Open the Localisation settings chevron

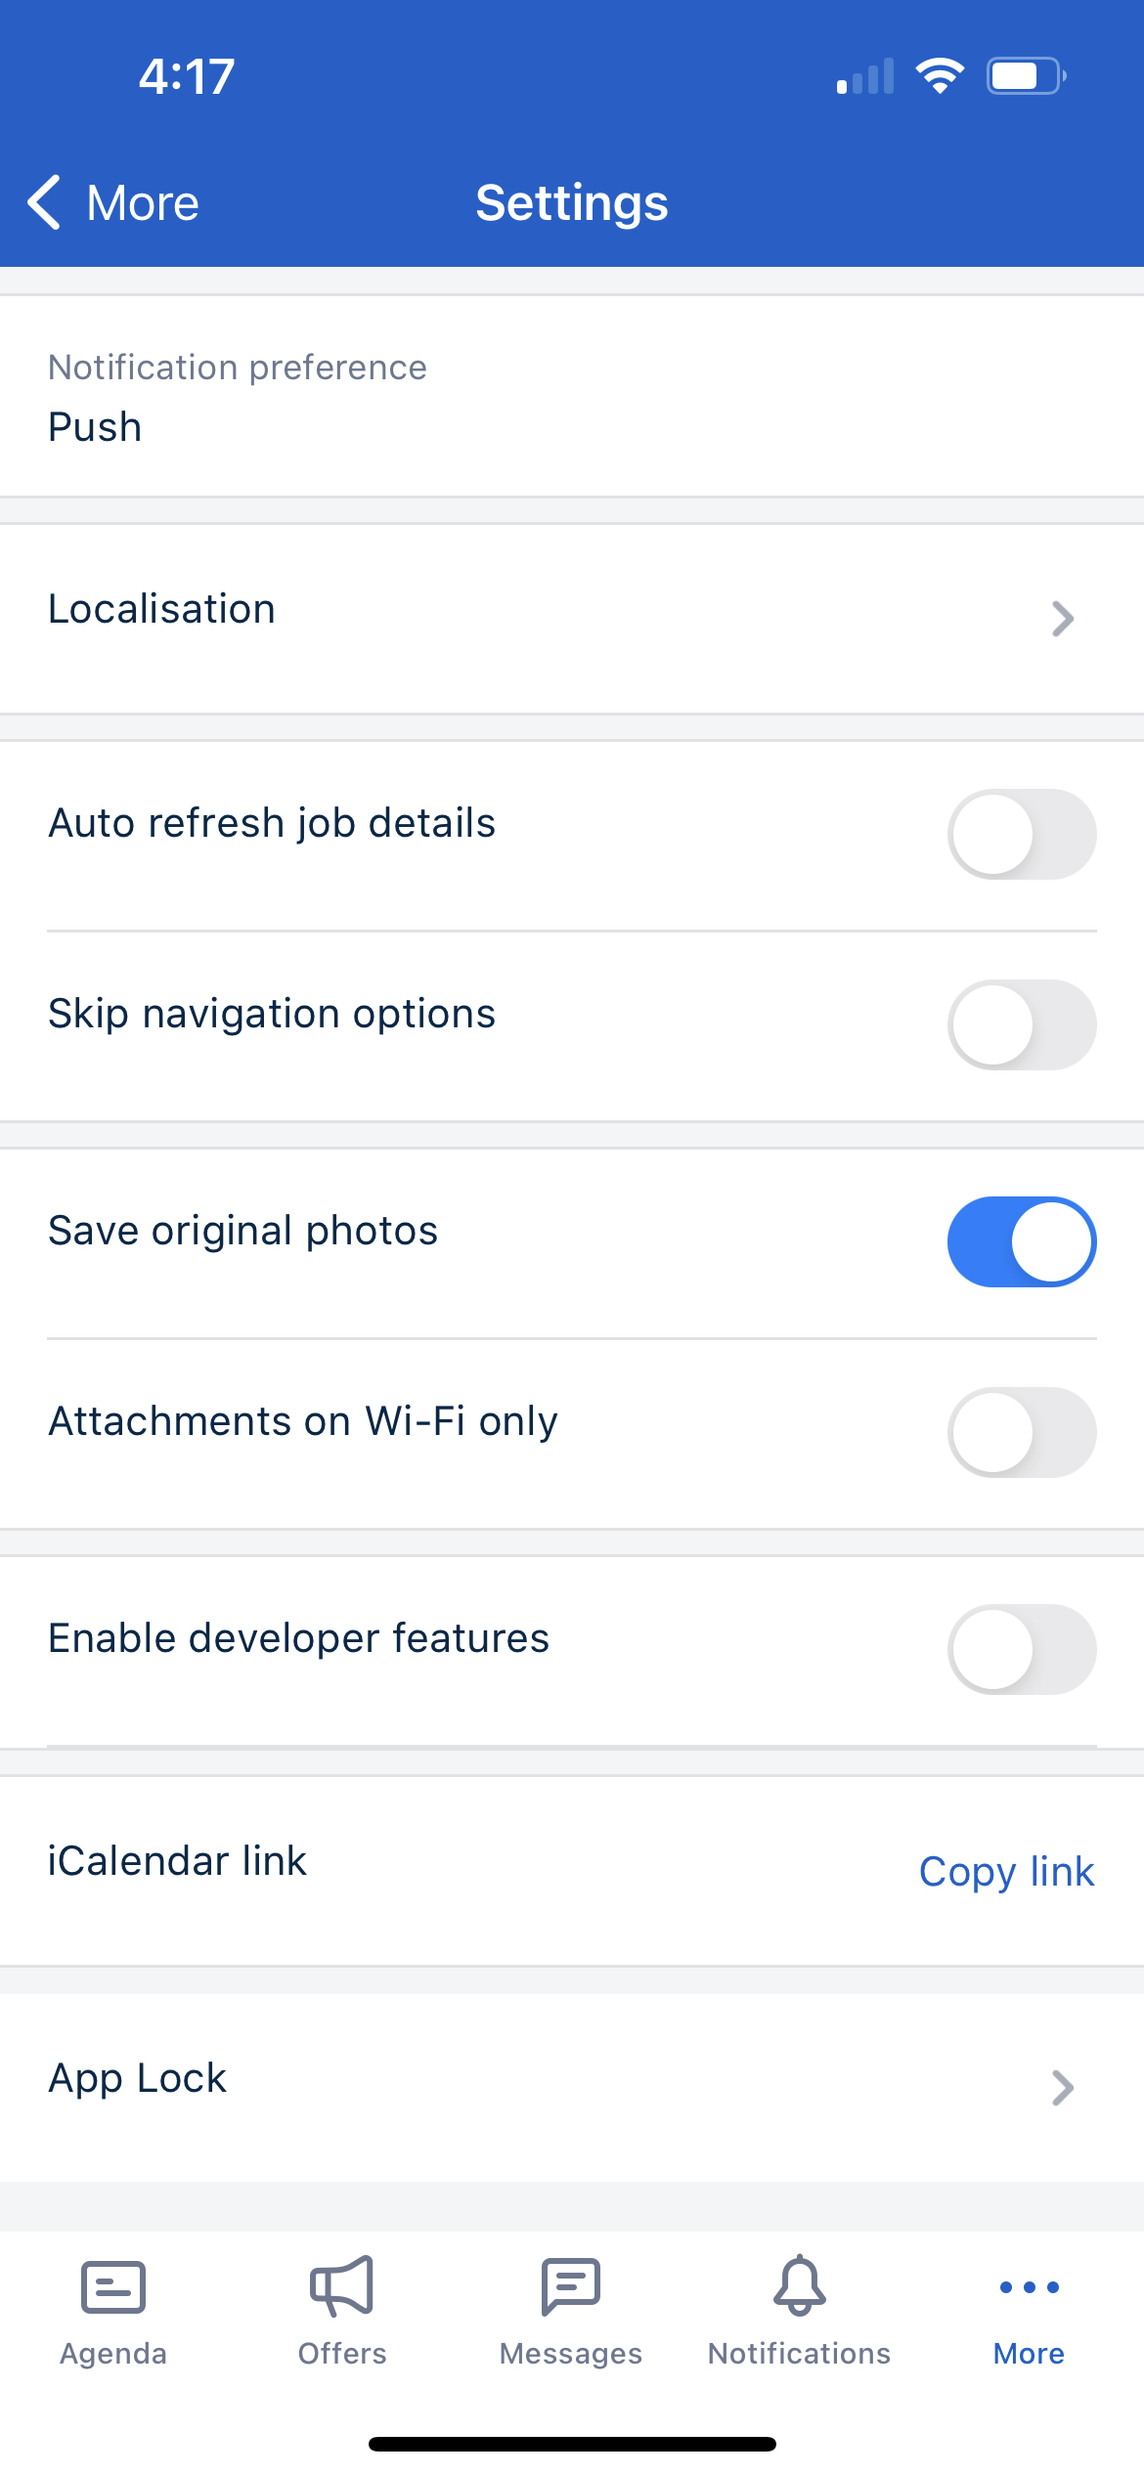1062,618
